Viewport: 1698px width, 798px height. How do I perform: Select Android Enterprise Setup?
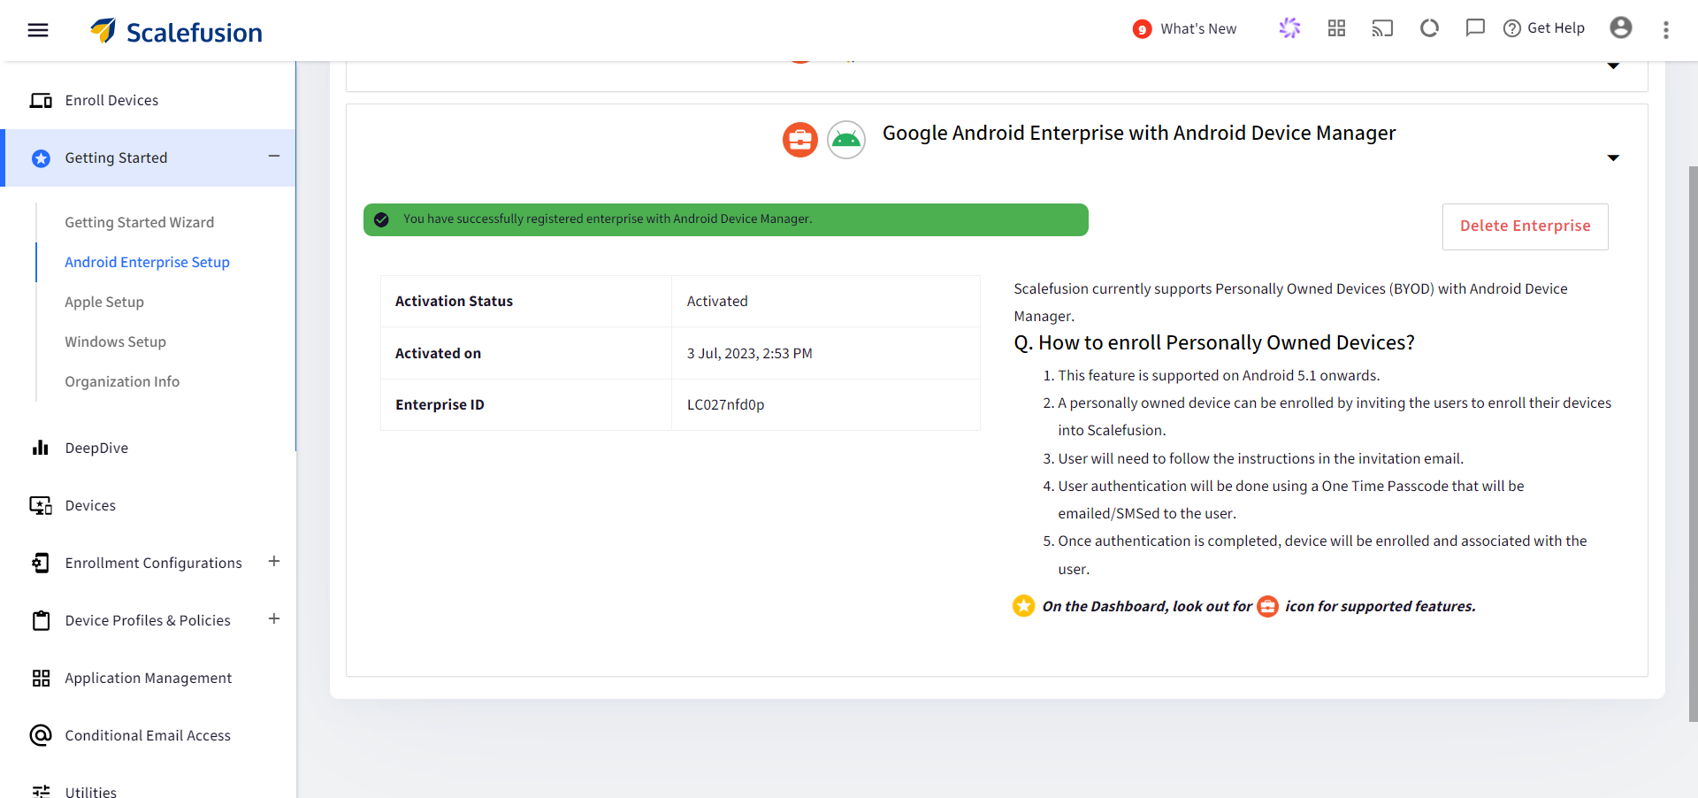[x=147, y=263]
